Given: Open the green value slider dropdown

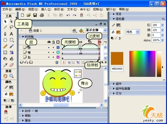Looking at the screenshot, I should 162,30.
